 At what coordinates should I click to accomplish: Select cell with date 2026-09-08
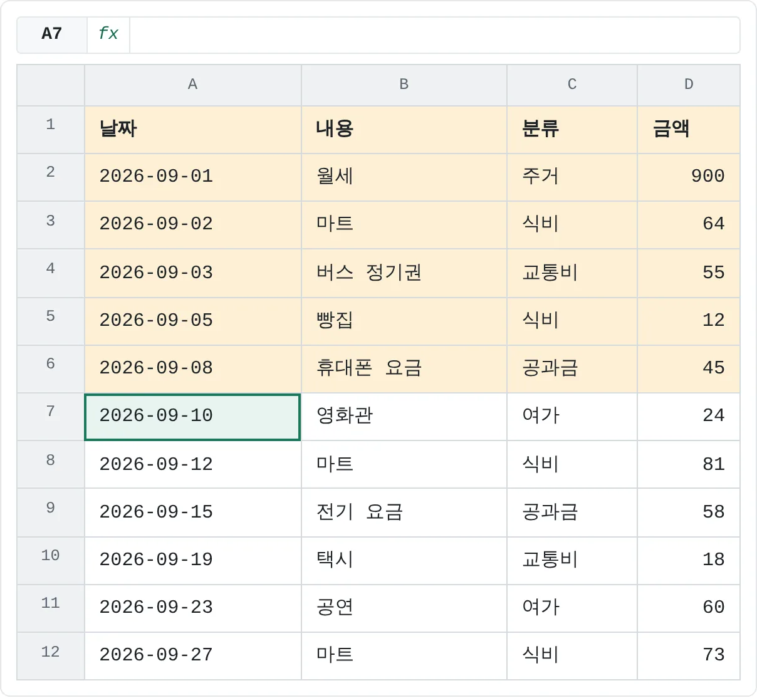pos(193,369)
